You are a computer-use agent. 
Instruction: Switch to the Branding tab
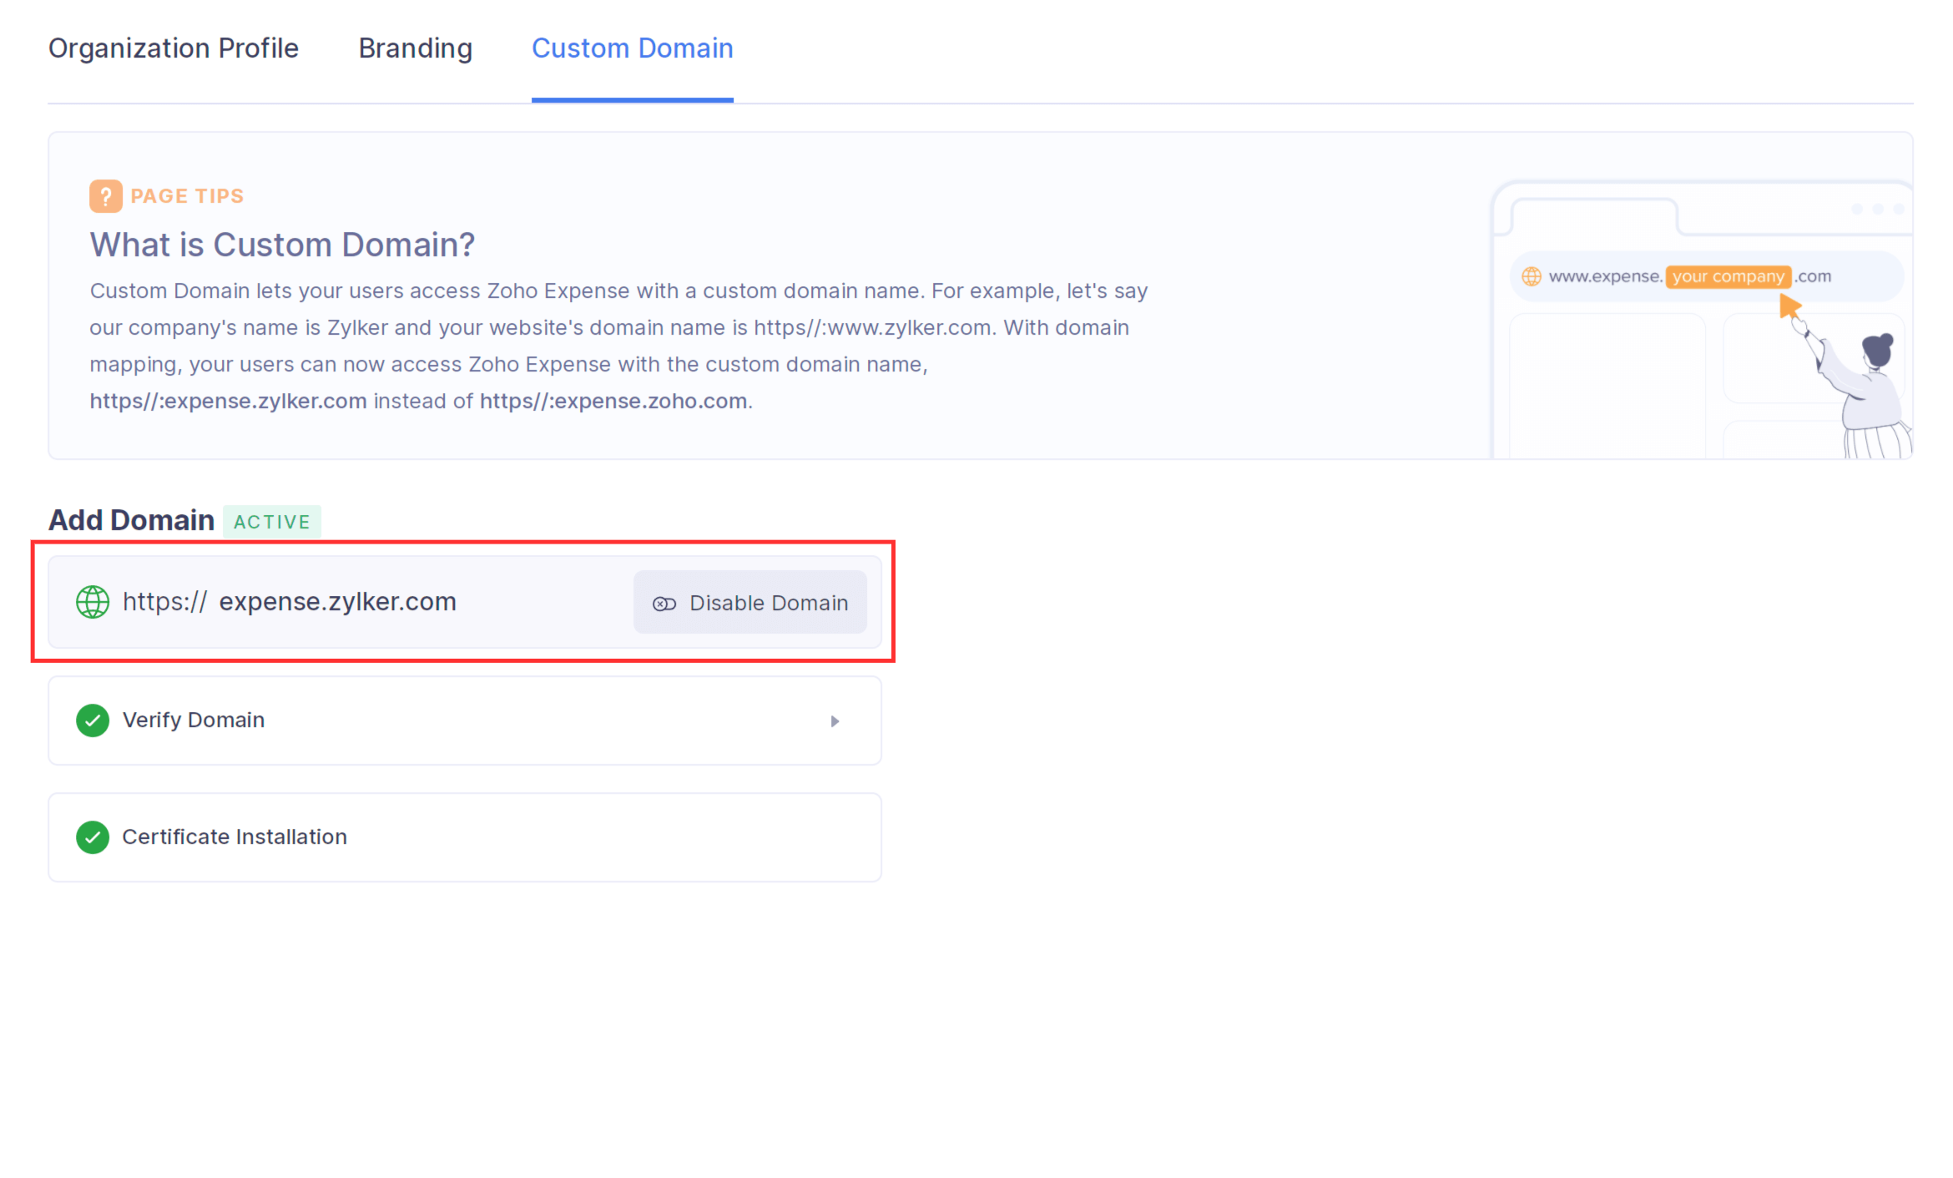[415, 48]
